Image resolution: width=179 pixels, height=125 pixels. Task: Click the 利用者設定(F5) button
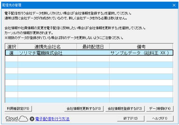click(x=18, y=109)
